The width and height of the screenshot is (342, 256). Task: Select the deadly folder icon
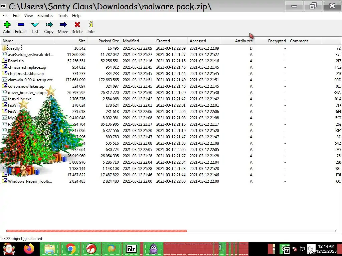(5, 48)
